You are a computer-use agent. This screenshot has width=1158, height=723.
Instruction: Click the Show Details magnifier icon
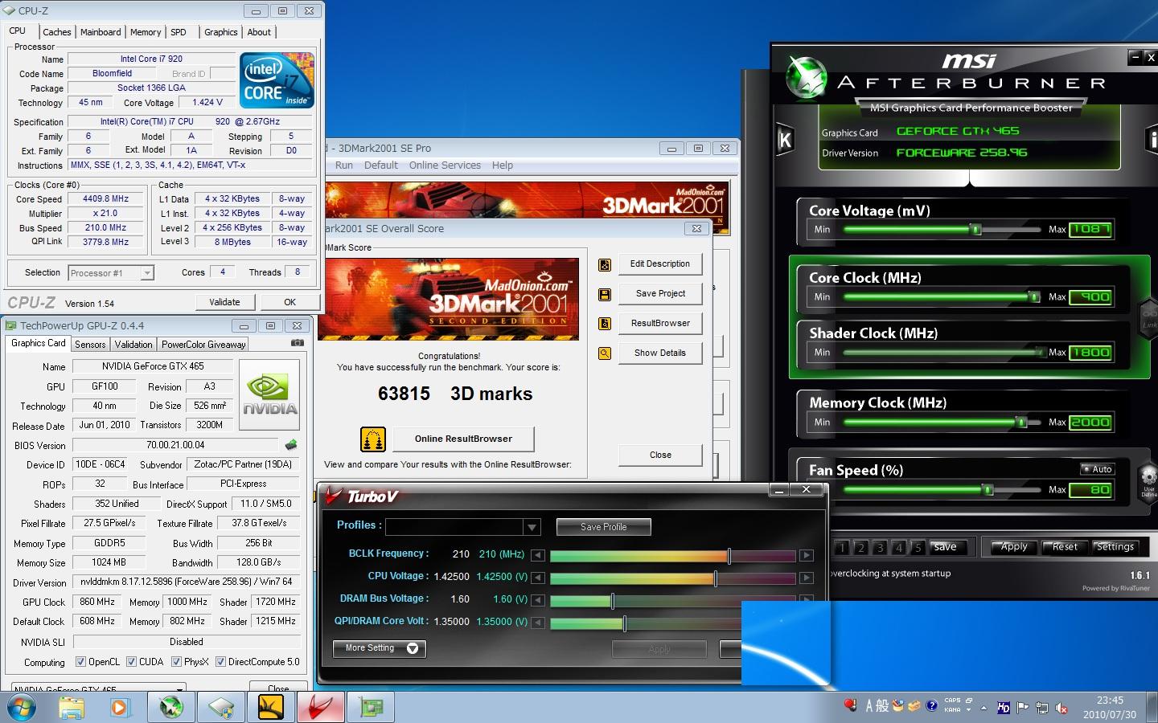tap(605, 353)
